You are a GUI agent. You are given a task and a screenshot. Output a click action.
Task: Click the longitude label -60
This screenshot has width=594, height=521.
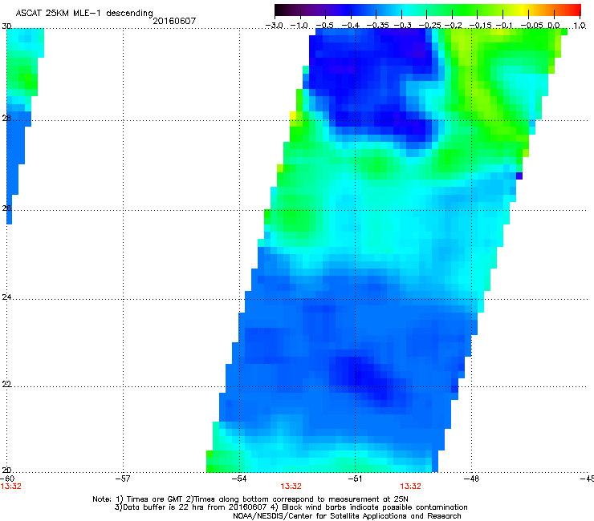[x=6, y=479]
